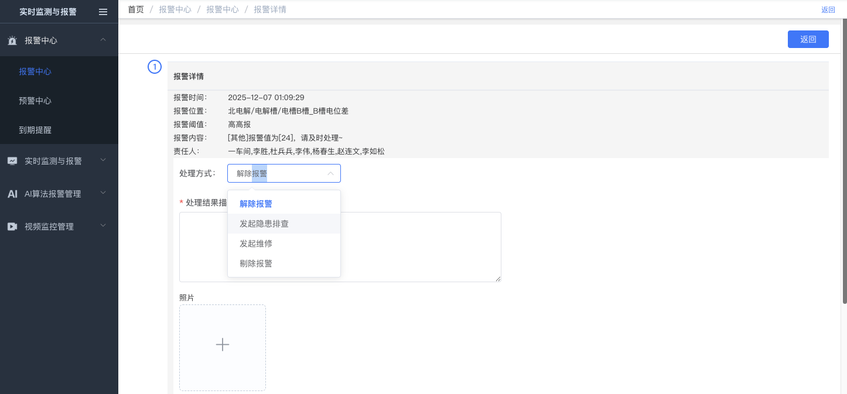Click the monitor icon beside 实时监测与报警
This screenshot has width=847, height=394.
(x=12, y=161)
